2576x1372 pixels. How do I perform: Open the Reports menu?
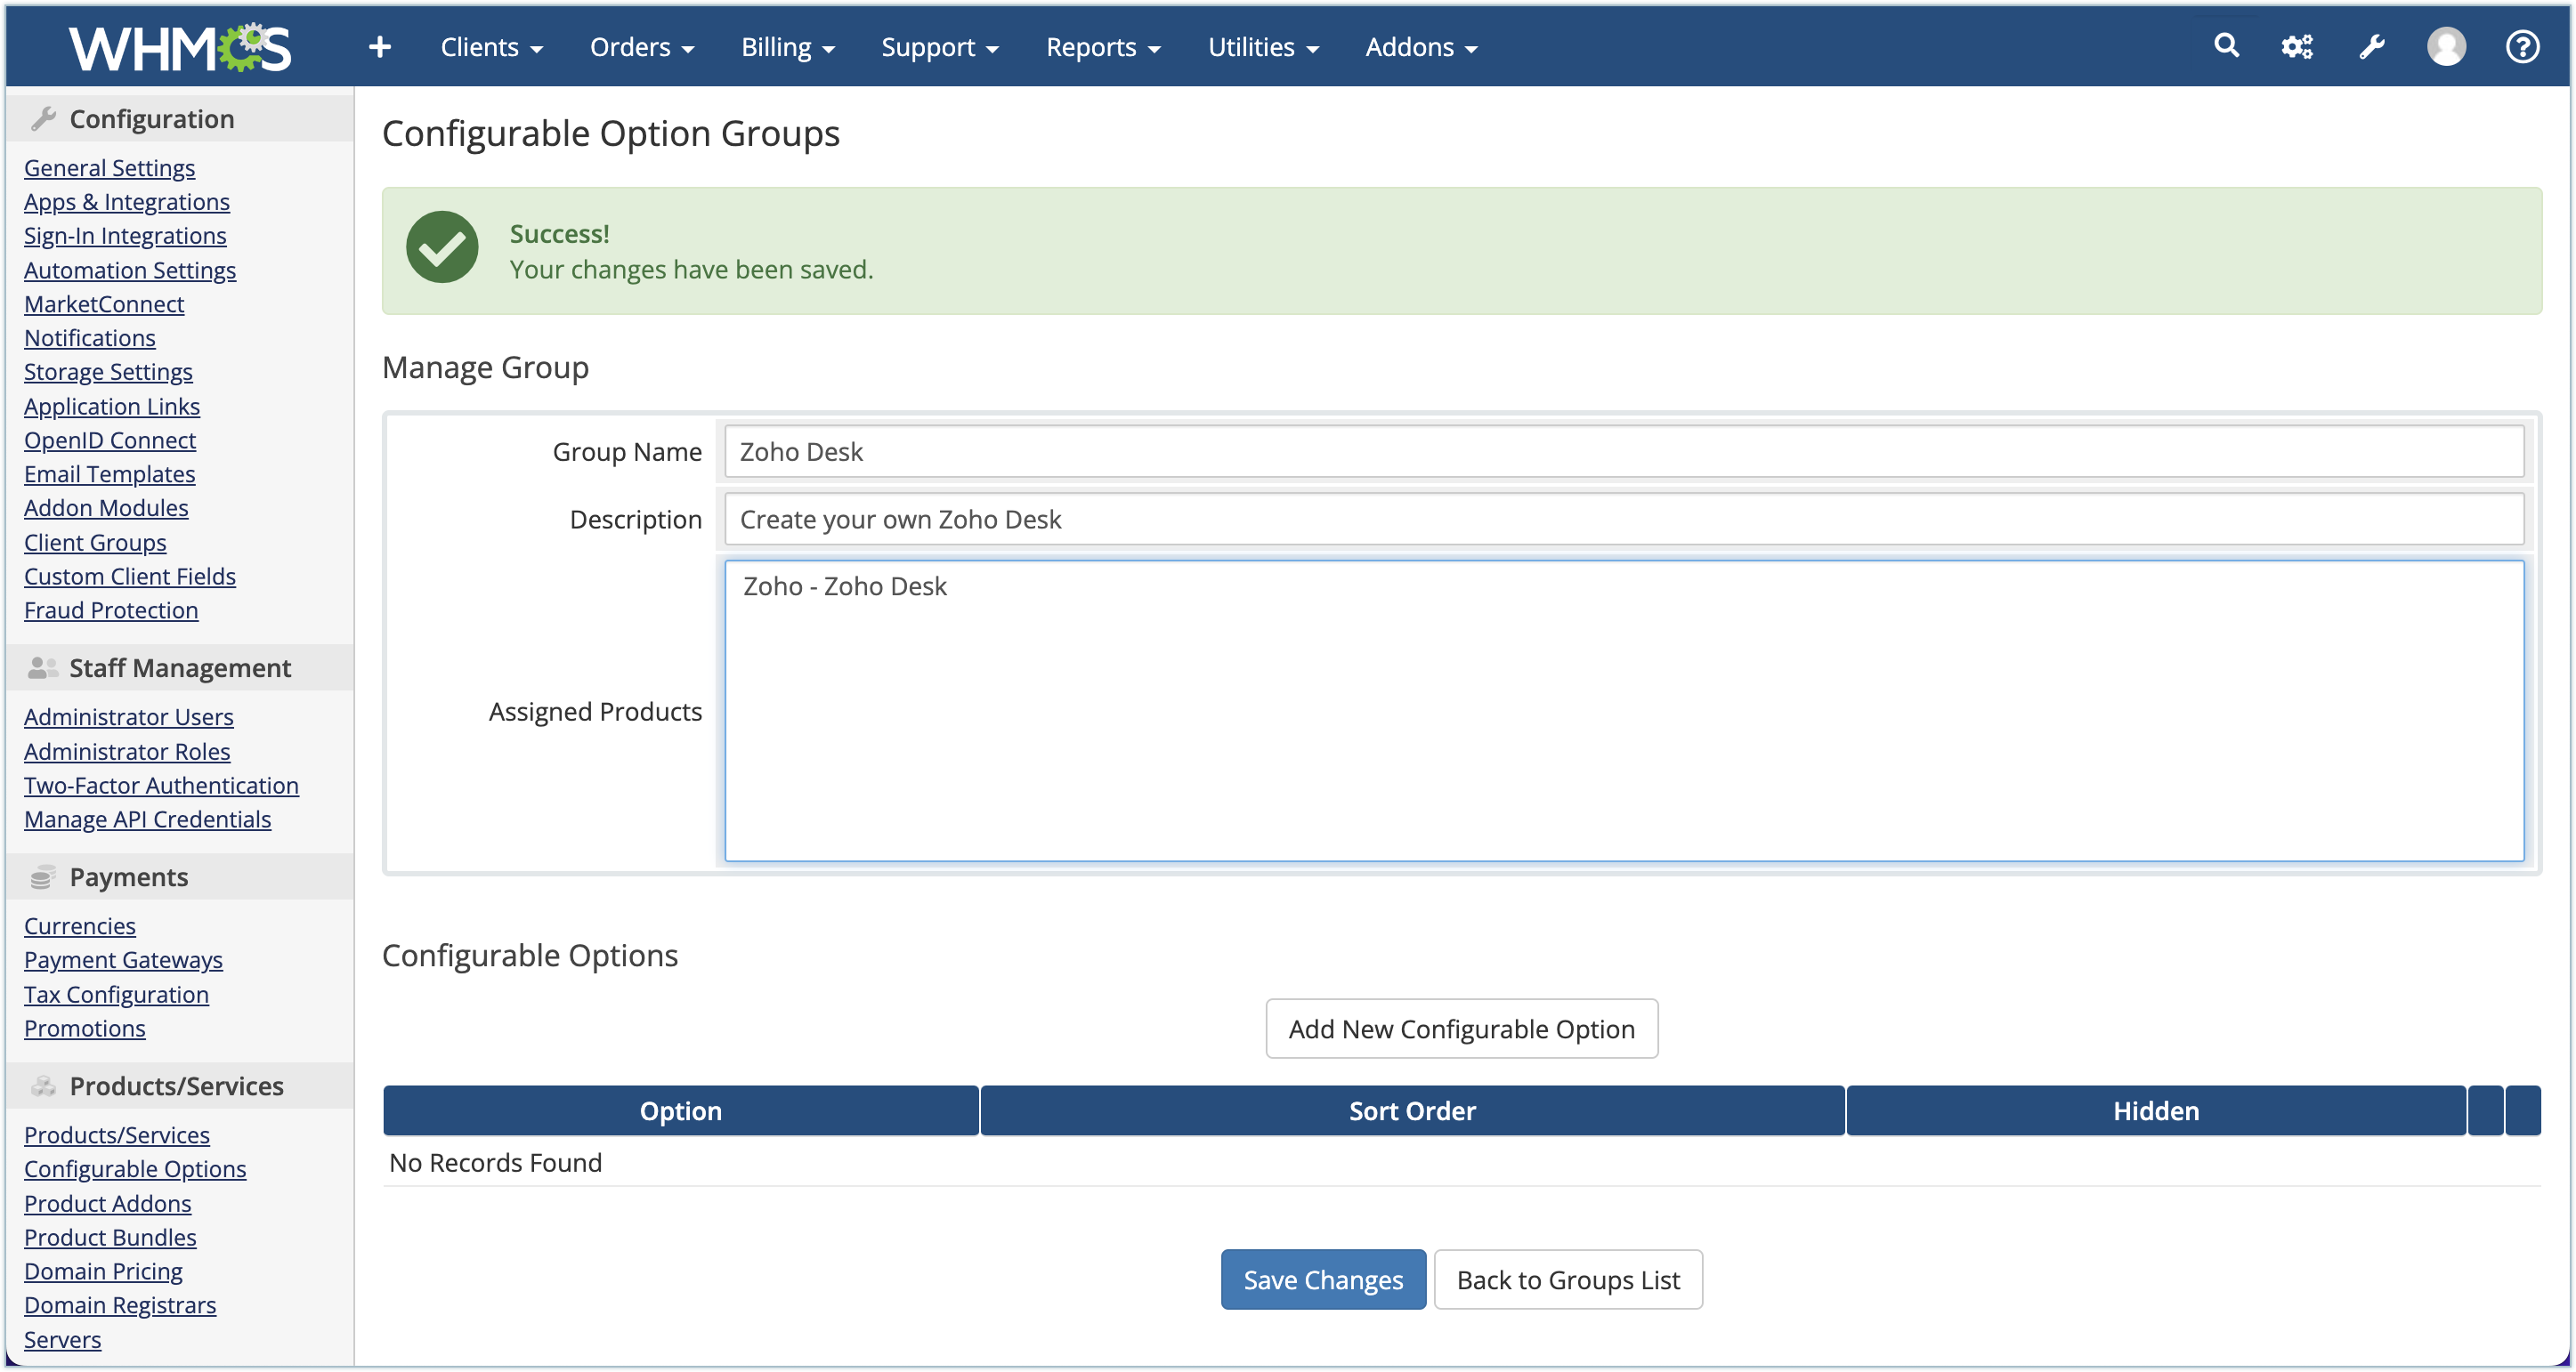tap(1102, 47)
